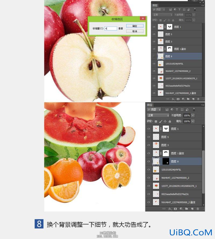Click lock image pixels brush icon in lower panel

point(160,121)
